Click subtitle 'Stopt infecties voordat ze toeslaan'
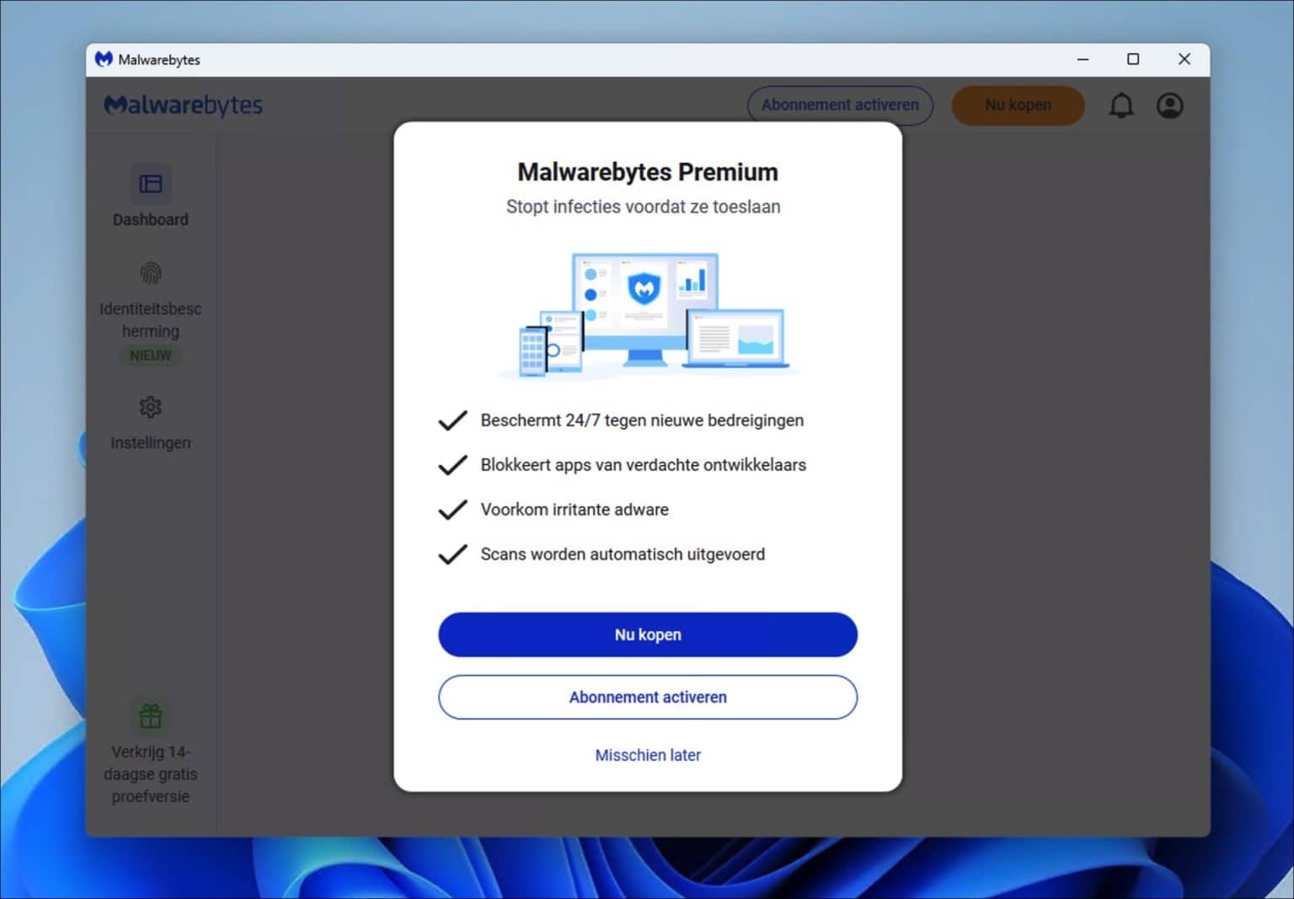The height and width of the screenshot is (899, 1294). click(x=643, y=206)
